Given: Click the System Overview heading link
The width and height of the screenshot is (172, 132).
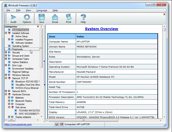Looking at the screenshot, I should pos(101,29).
